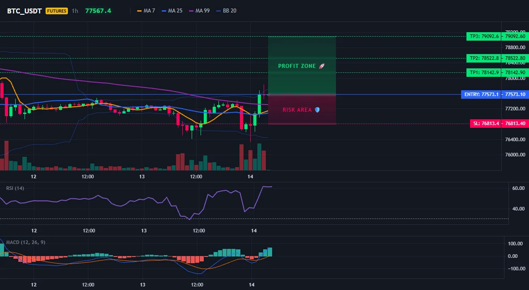Click the 79092.60 price axis tag
This screenshot has height=290, width=529.
515,36
